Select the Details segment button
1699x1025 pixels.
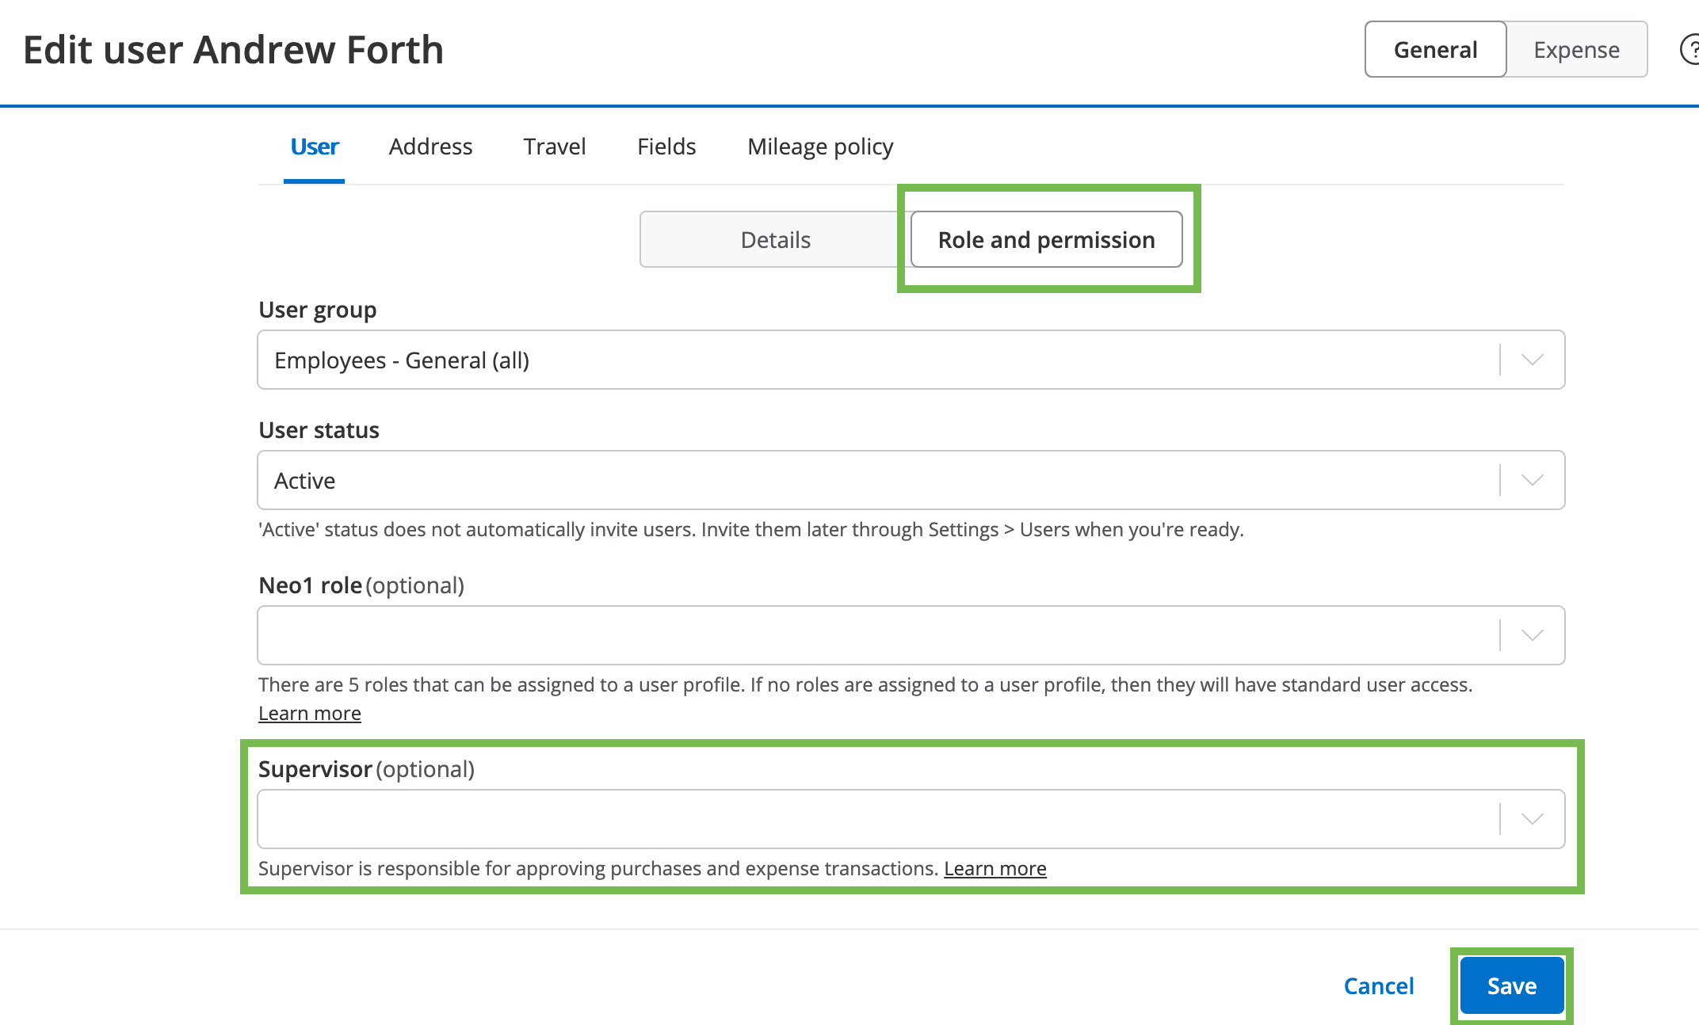click(774, 239)
